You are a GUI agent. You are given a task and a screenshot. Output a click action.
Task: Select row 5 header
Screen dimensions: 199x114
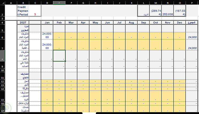coord(2,28)
